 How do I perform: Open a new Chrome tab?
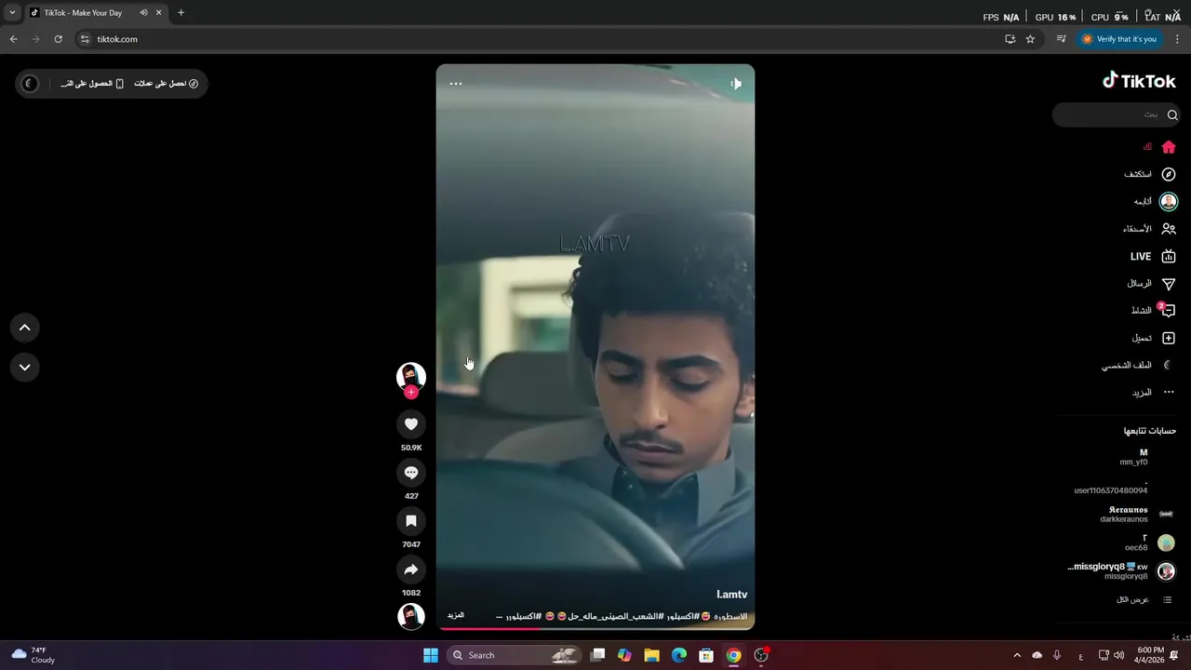[181, 13]
